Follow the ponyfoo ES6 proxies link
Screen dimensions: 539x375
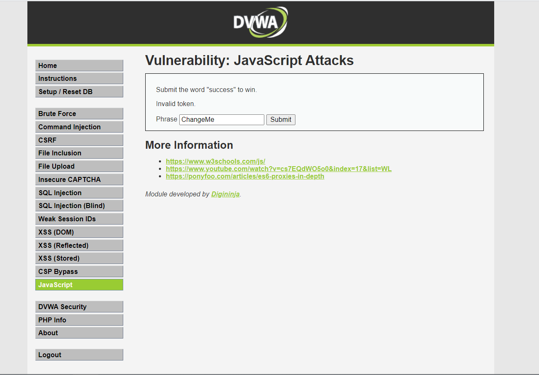(x=245, y=176)
